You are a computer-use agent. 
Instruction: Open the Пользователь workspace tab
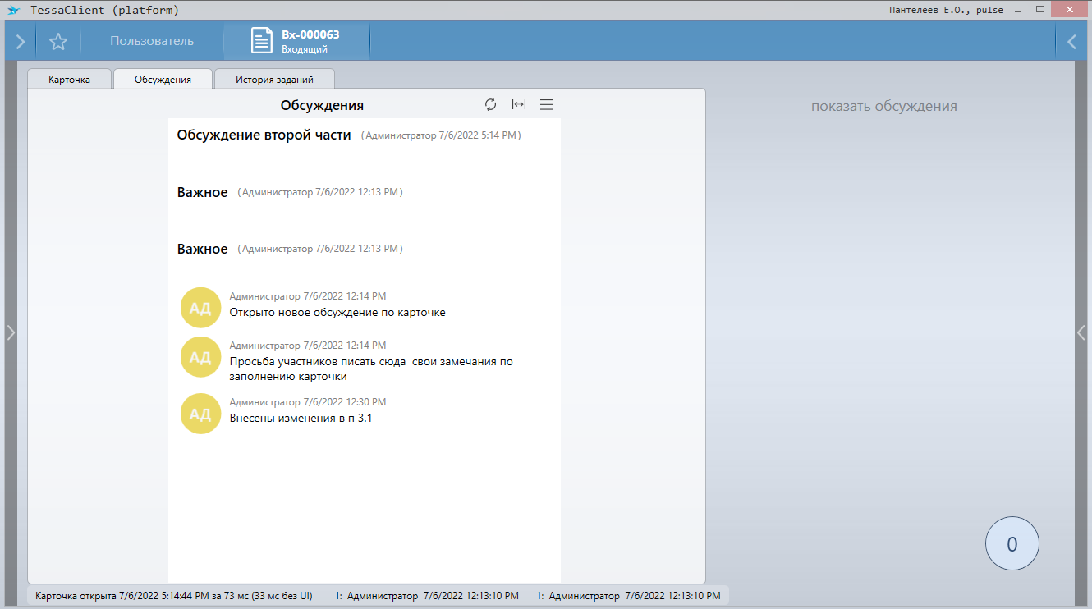[152, 41]
